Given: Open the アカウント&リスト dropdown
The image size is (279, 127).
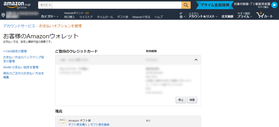Looking at the screenshot, I should [203, 17].
